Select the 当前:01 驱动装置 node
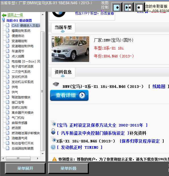Viewport: 169px width, 176px height. [x=19, y=20]
